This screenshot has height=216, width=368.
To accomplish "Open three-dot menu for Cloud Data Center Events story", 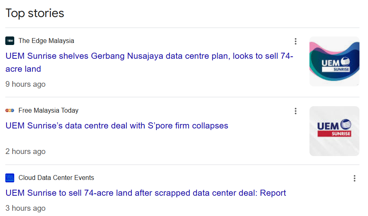I will tap(355, 178).
